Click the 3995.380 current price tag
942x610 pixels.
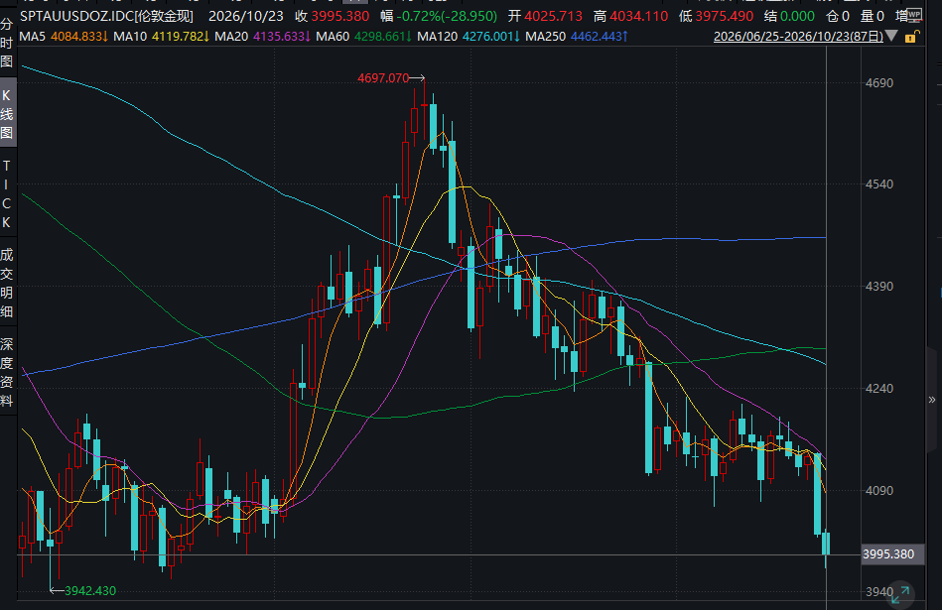[888, 554]
